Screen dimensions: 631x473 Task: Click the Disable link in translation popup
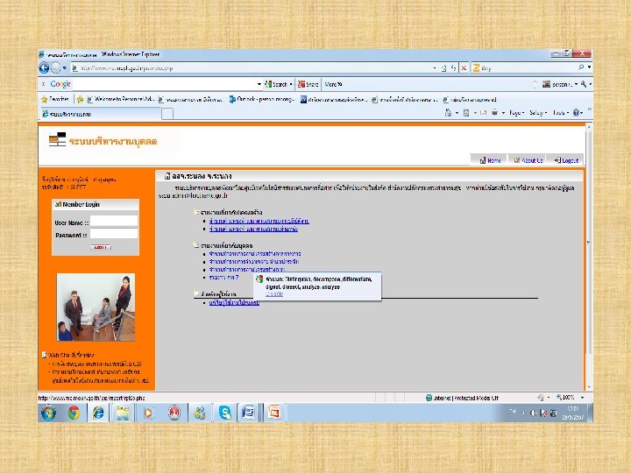click(274, 294)
